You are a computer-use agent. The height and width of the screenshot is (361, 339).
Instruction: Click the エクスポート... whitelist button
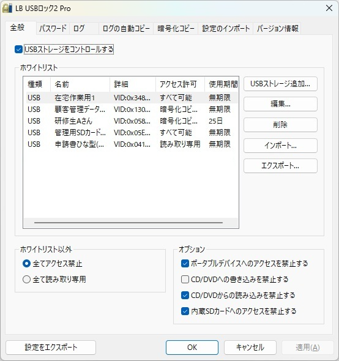(x=280, y=166)
